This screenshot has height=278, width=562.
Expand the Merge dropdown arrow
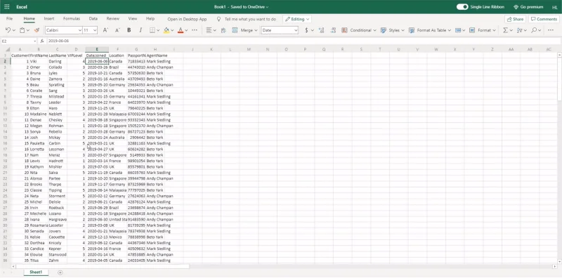[256, 30]
